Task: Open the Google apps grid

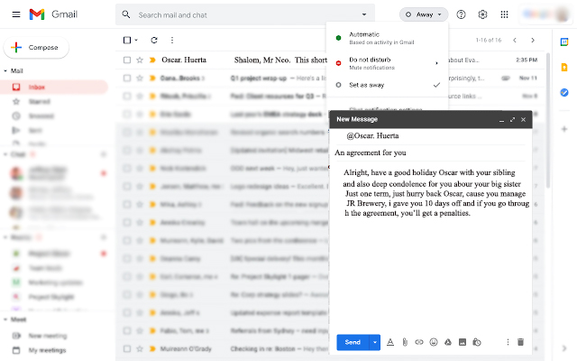Action: click(x=504, y=14)
